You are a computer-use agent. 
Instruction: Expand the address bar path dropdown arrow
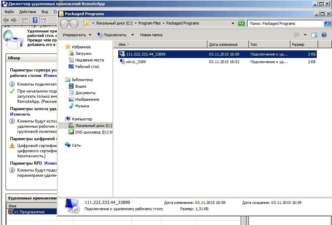[233, 23]
